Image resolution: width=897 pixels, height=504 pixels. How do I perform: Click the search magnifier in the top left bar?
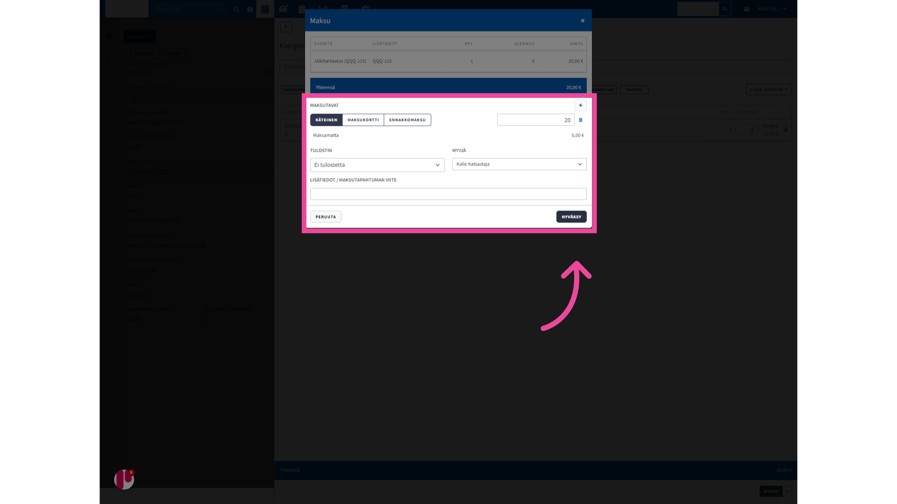pyautogui.click(x=236, y=9)
